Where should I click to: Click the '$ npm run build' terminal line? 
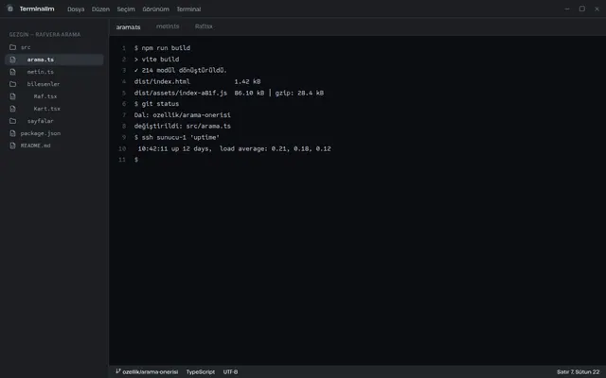(162, 48)
